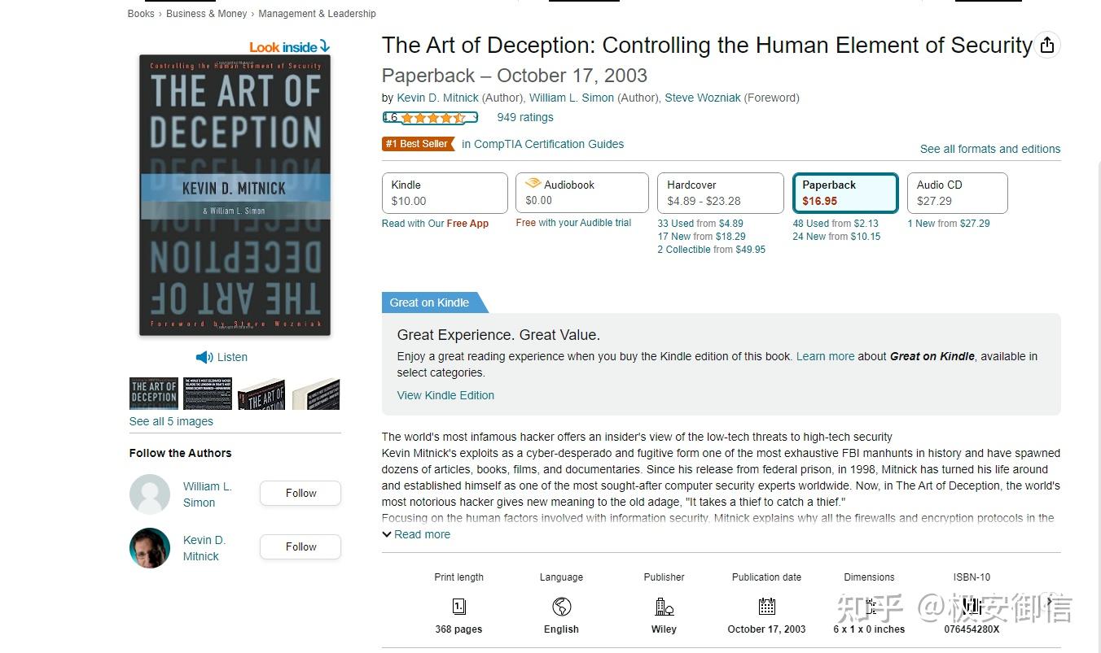The image size is (1101, 653).
Task: Follow author Kevin D. Mitnick
Action: click(x=300, y=546)
